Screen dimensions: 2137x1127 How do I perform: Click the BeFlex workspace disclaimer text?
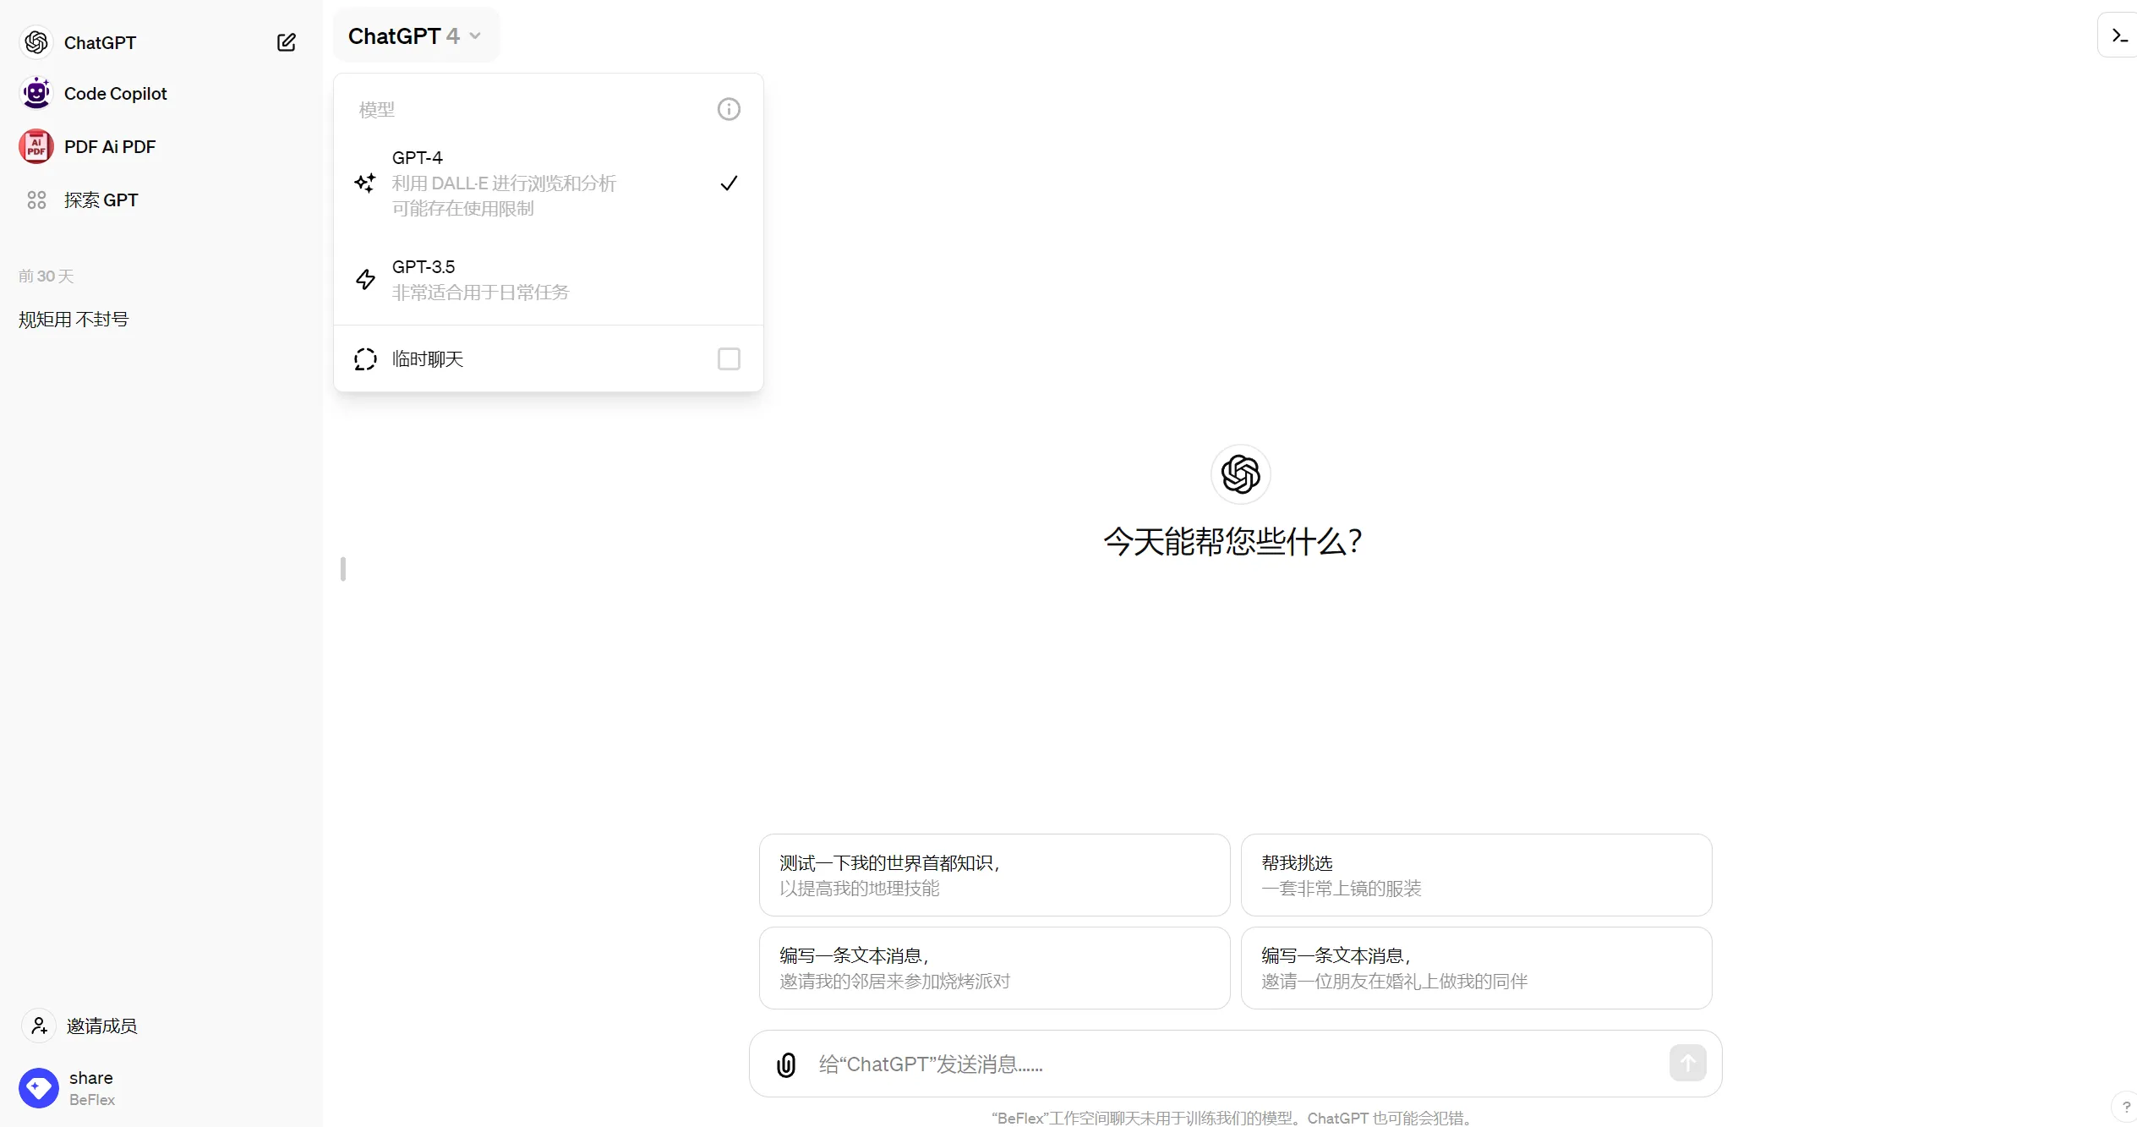[1233, 1118]
